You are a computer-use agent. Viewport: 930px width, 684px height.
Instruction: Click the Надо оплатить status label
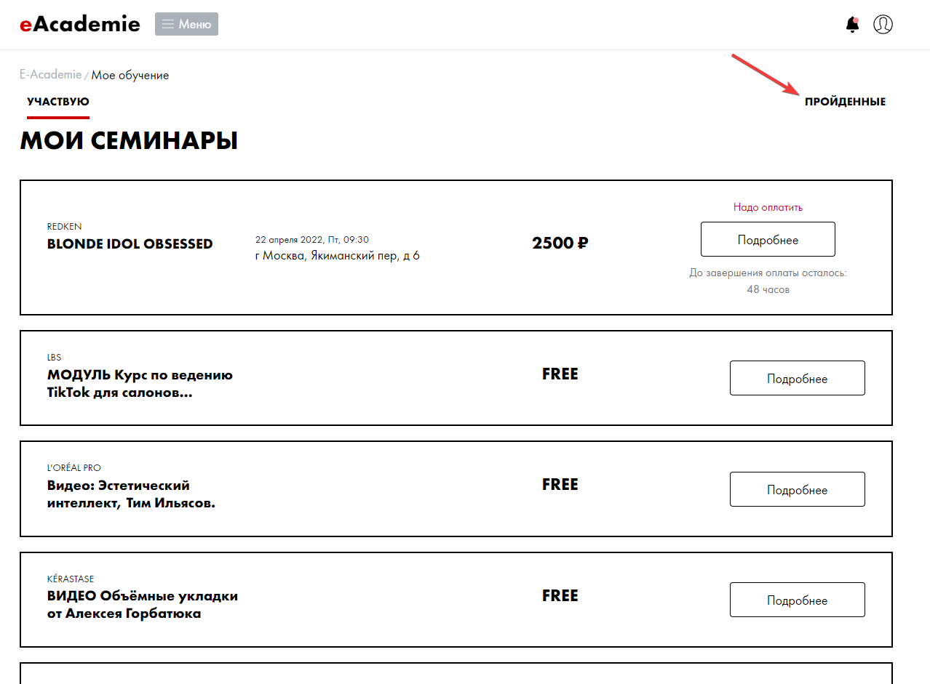[x=768, y=207]
